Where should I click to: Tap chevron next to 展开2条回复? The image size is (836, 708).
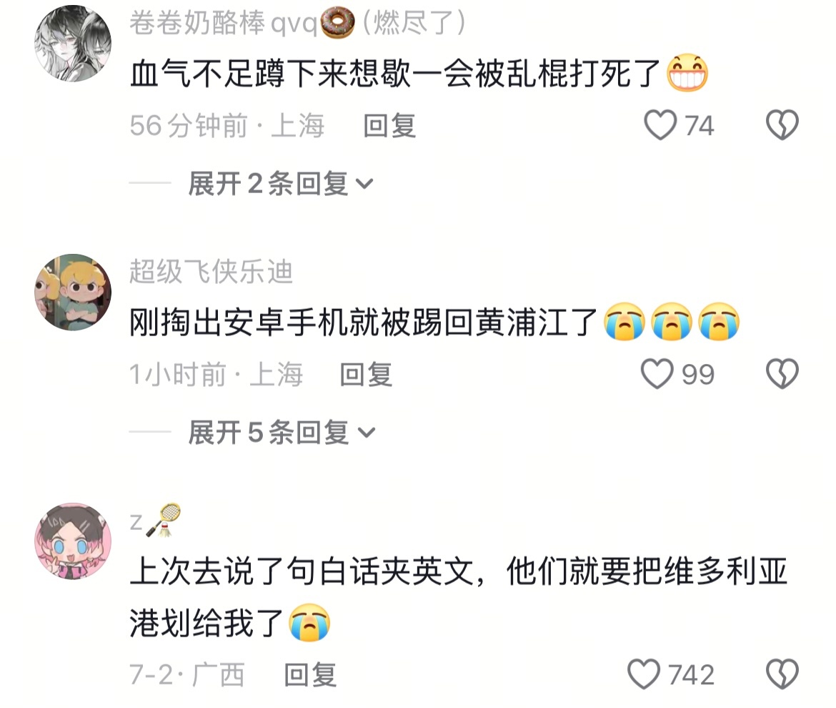[364, 185]
